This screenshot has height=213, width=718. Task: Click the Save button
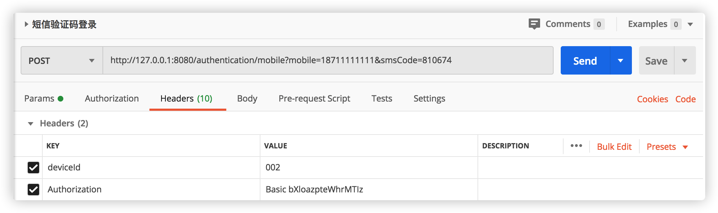[x=656, y=61]
